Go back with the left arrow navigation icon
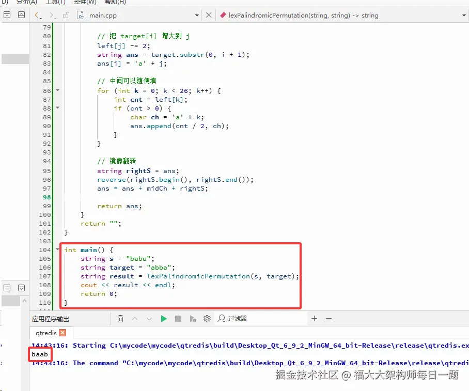 pyautogui.click(x=37, y=15)
